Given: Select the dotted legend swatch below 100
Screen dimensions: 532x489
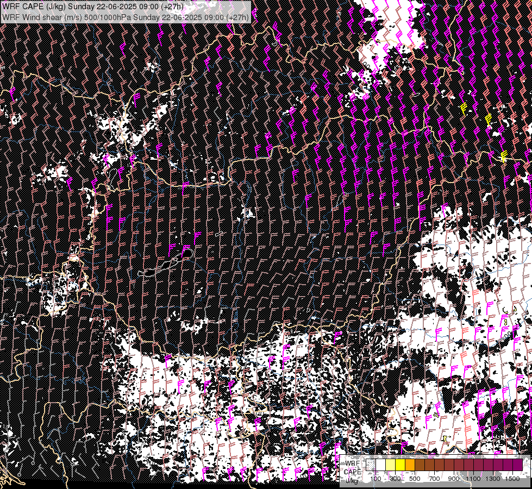Looking at the screenshot, I should 371,465.
